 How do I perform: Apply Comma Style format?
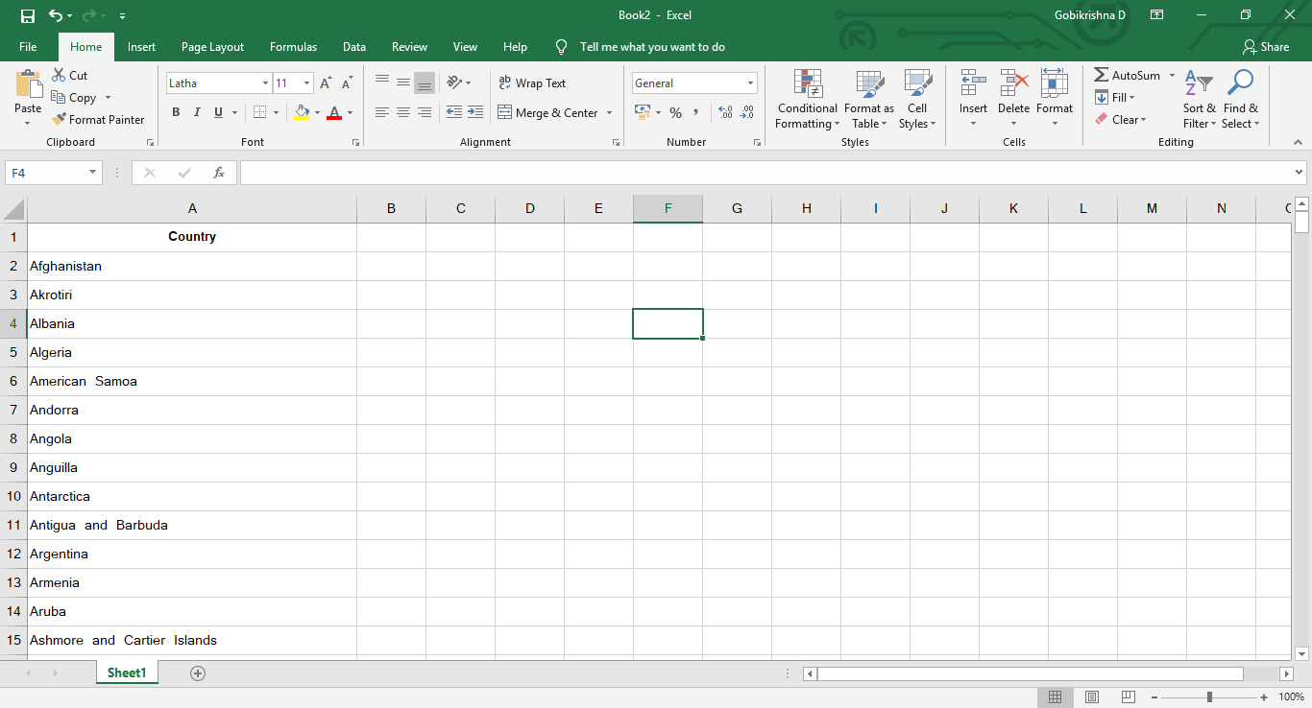(695, 112)
